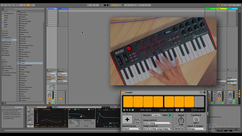Click the Looper Speed knob
The width and height of the screenshot is (242, 136).
pyautogui.click(x=181, y=120)
